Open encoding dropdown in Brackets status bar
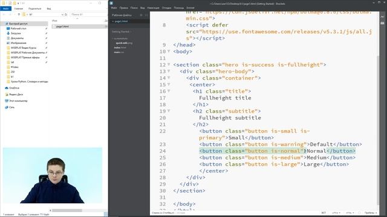The image size is (387, 217). [336, 213]
